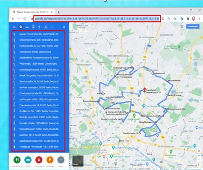Open Chrome three-dot menu

(x=200, y=19)
